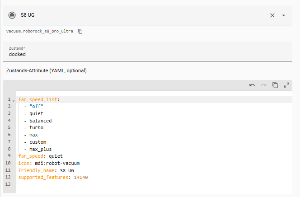This screenshot has height=197, width=300.
Task: Click the icon: mdi:robot-vacuum line
Action: point(49,163)
